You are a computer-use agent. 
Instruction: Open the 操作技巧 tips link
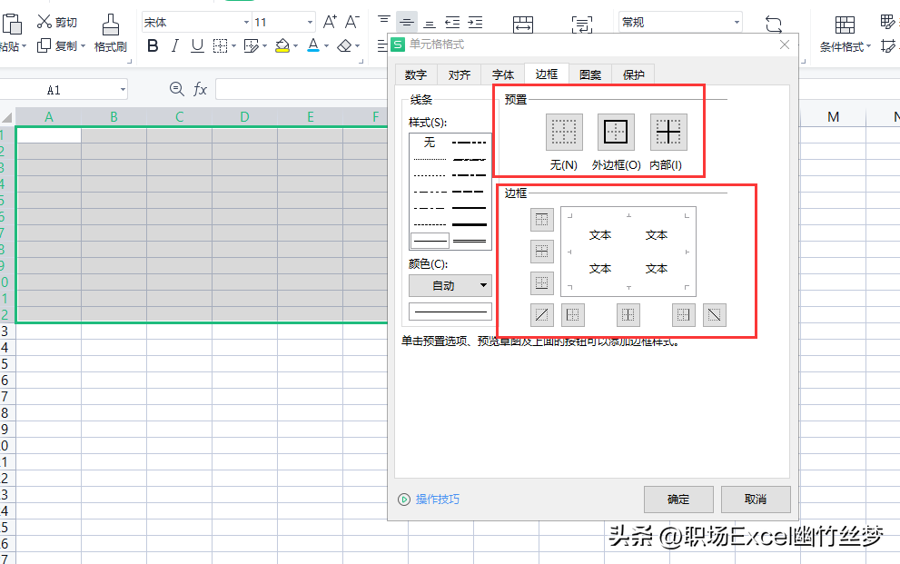coord(438,500)
